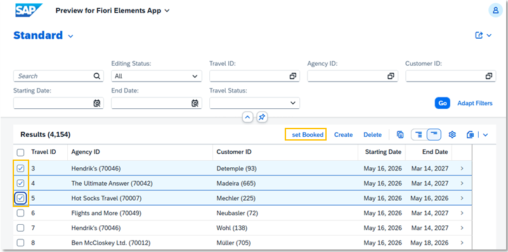Open app title Preview for Fiori dropdown
Viewport: 508px width, 252px height.
[112, 10]
